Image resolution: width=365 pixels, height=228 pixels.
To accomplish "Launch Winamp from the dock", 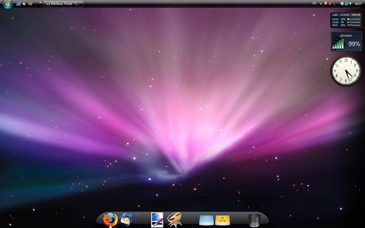I will point(175,219).
